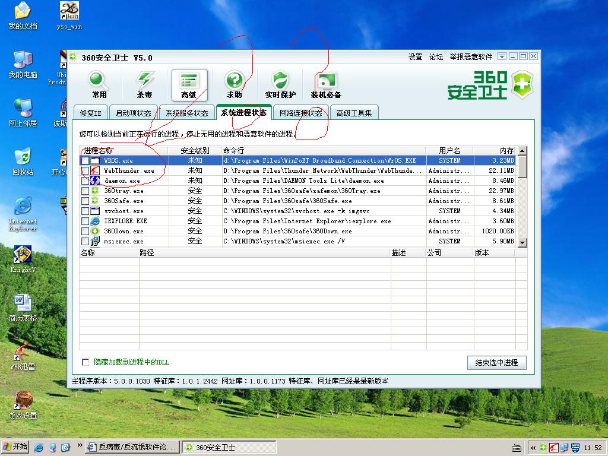The image size is (608, 456).
Task: Switch to 网络连接状态 tab
Action: 301,113
